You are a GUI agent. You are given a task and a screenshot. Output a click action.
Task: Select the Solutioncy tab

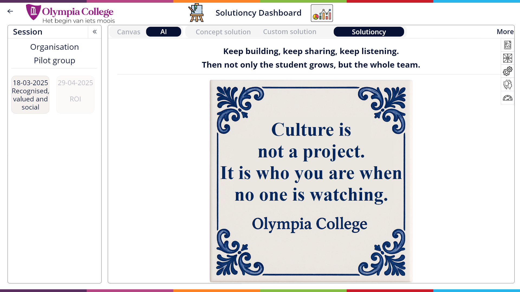(x=369, y=32)
